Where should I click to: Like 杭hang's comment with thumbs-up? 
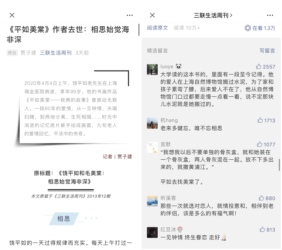pyautogui.click(x=260, y=120)
